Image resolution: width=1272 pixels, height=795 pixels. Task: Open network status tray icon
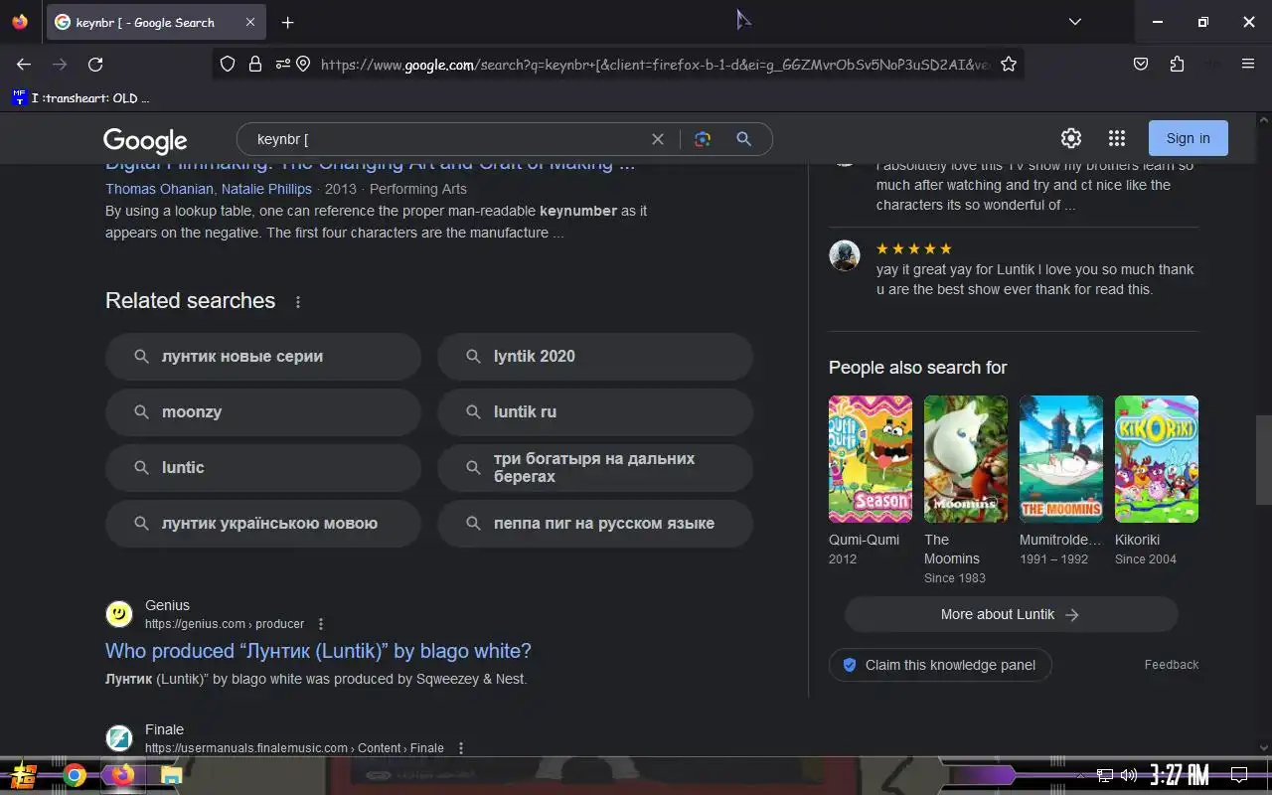pyautogui.click(x=1104, y=775)
